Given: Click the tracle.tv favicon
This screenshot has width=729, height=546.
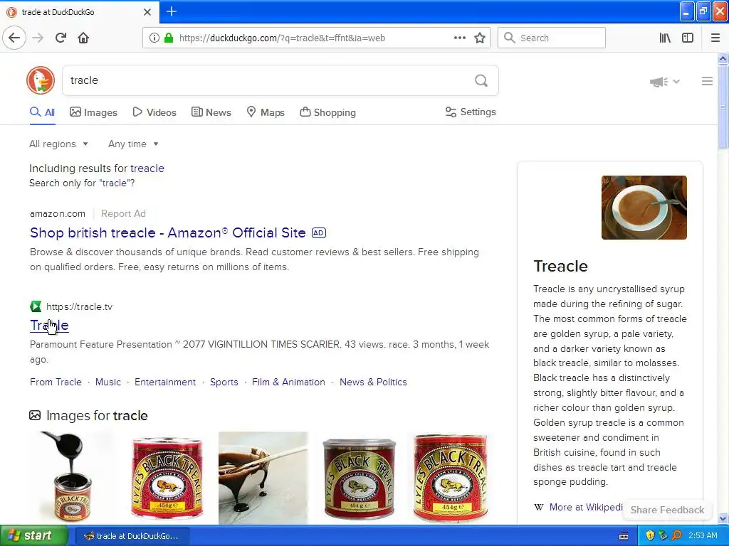Looking at the screenshot, I should click(36, 306).
